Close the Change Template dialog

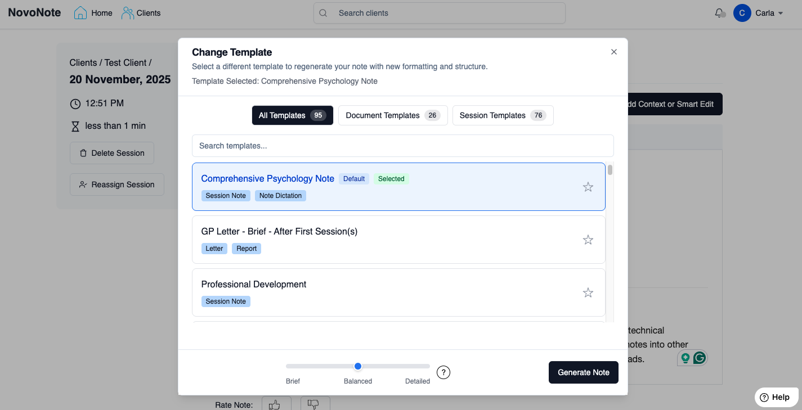[x=614, y=52]
